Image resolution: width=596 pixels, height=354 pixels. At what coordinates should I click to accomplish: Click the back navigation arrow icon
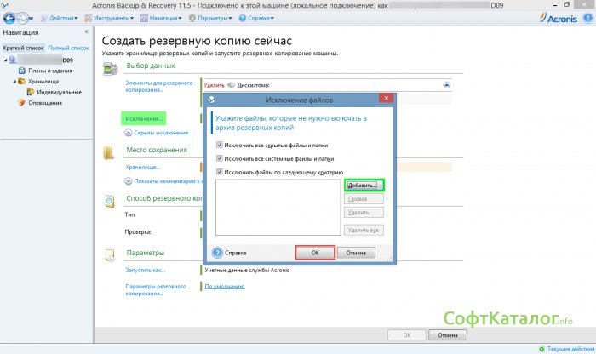point(10,17)
